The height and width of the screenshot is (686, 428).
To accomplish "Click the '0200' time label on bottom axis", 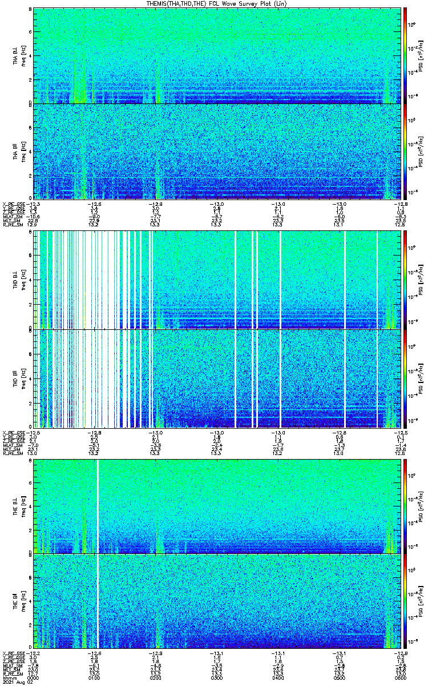I will pyautogui.click(x=155, y=677).
